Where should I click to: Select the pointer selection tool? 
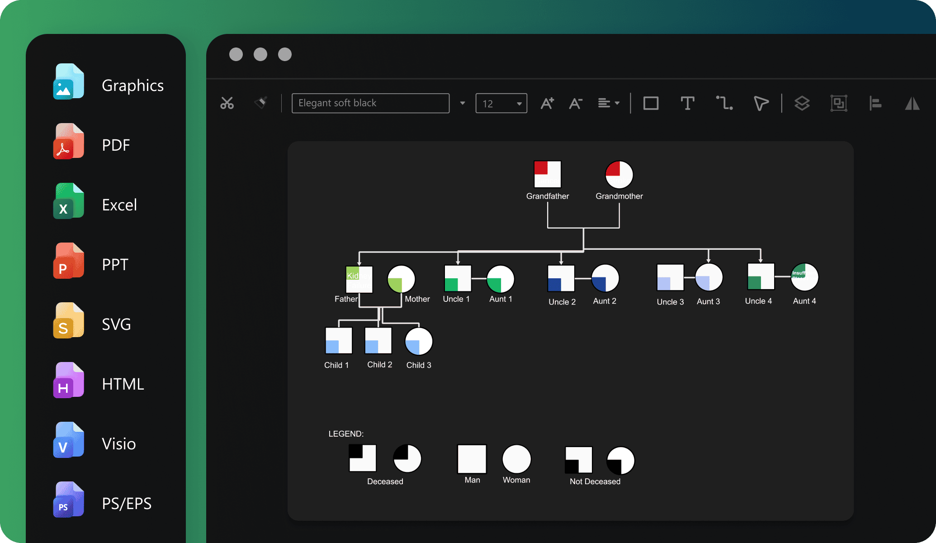coord(760,103)
